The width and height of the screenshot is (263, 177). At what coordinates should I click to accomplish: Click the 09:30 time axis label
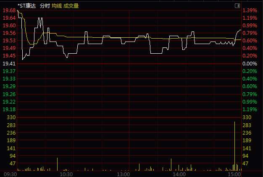10,174
